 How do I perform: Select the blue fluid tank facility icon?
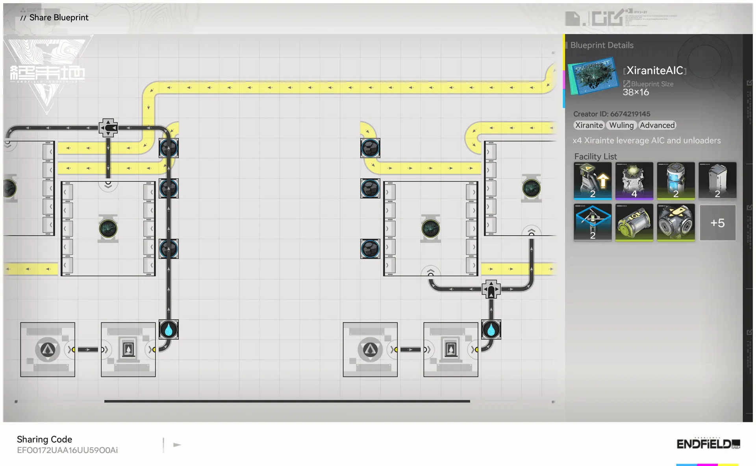676,181
